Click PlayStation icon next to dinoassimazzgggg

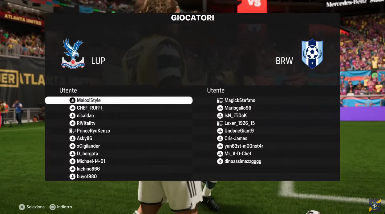(220, 161)
